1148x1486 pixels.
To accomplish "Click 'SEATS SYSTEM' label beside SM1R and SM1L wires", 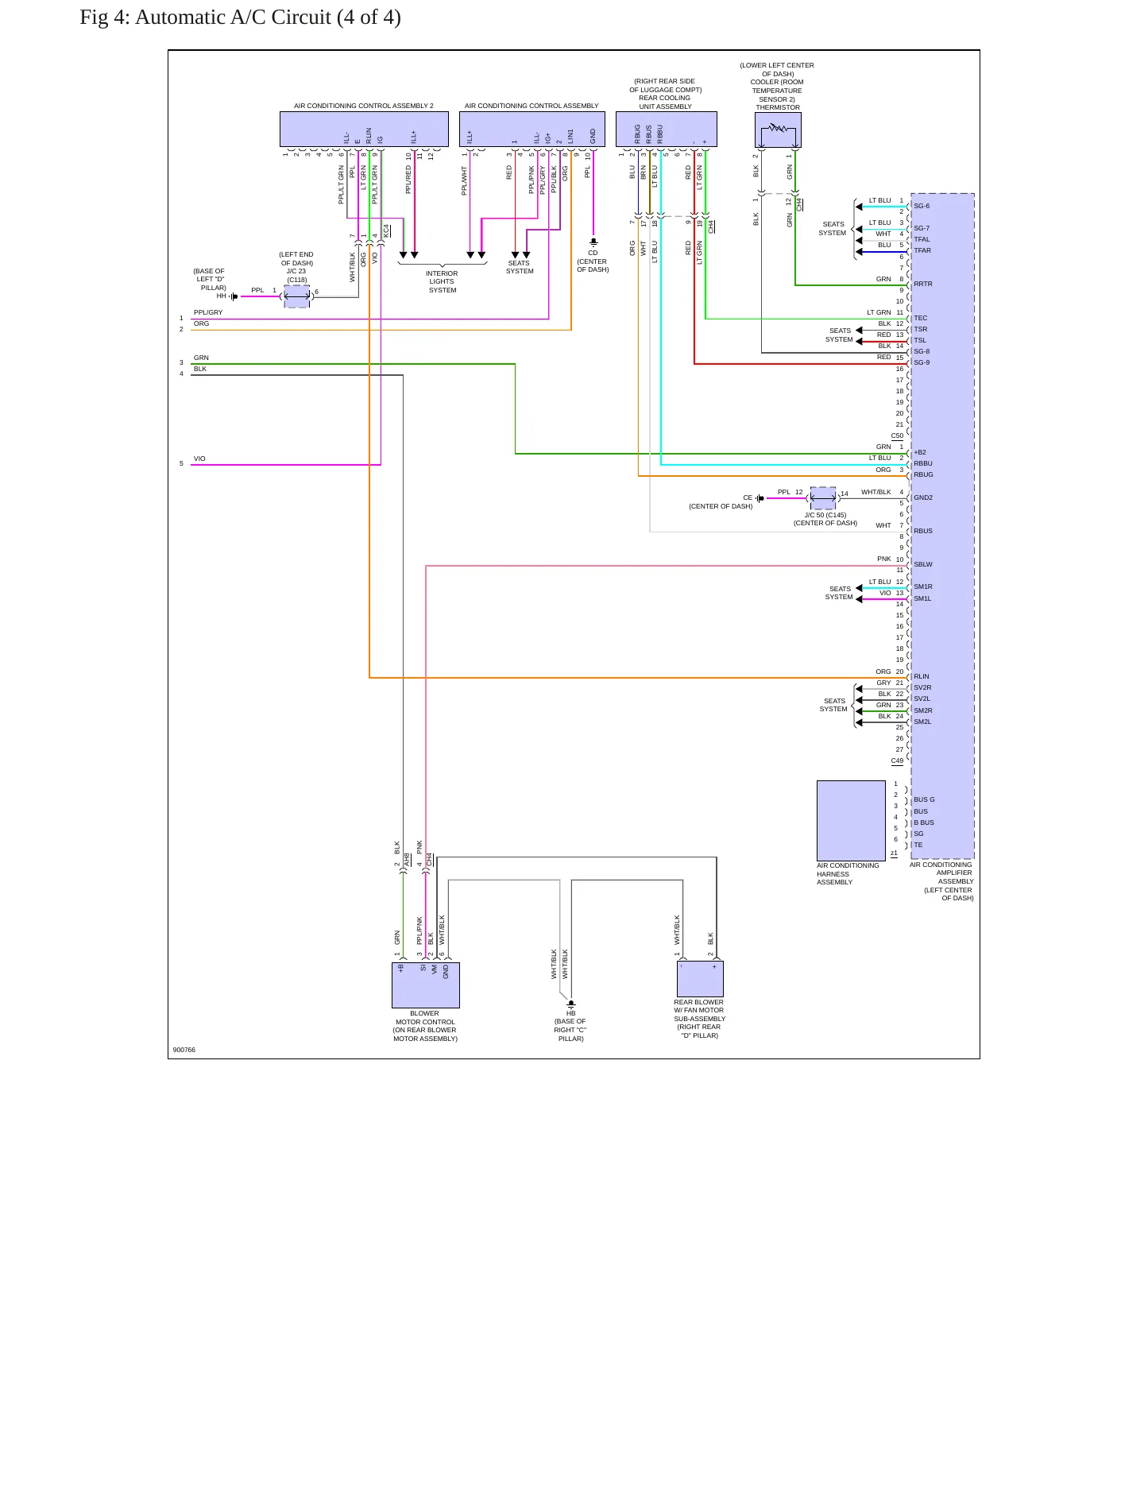I will [839, 593].
